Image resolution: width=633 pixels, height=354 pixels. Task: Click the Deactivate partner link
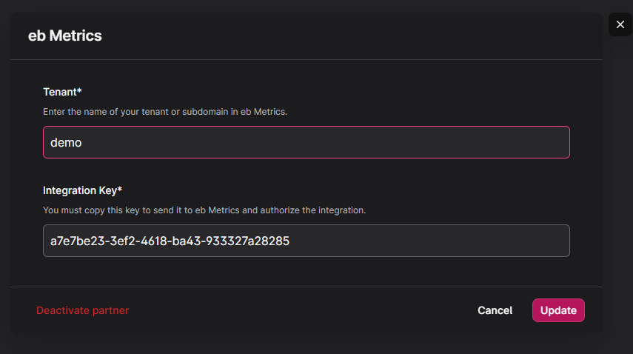[82, 310]
